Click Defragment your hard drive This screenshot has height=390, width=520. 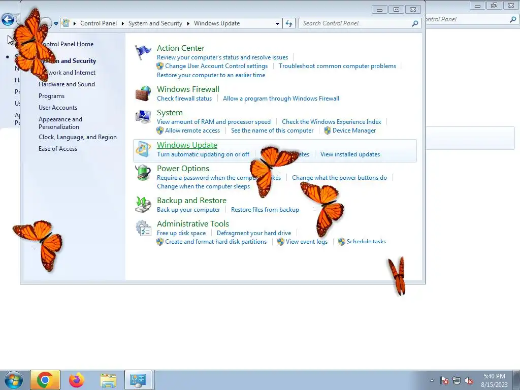[x=254, y=233]
